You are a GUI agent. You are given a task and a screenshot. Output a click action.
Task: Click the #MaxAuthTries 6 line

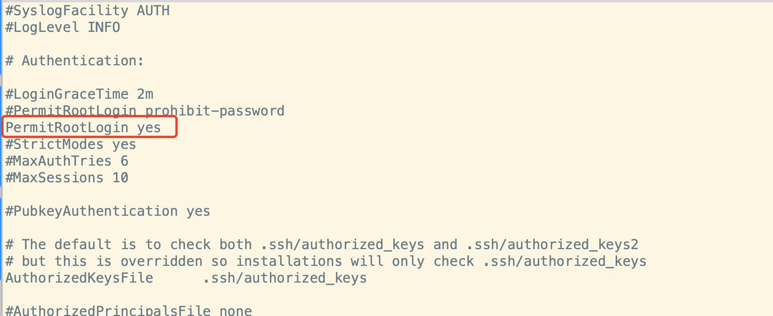[67, 161]
